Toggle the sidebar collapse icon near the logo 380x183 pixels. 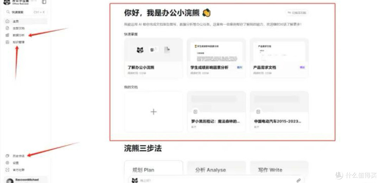[x=44, y=2]
